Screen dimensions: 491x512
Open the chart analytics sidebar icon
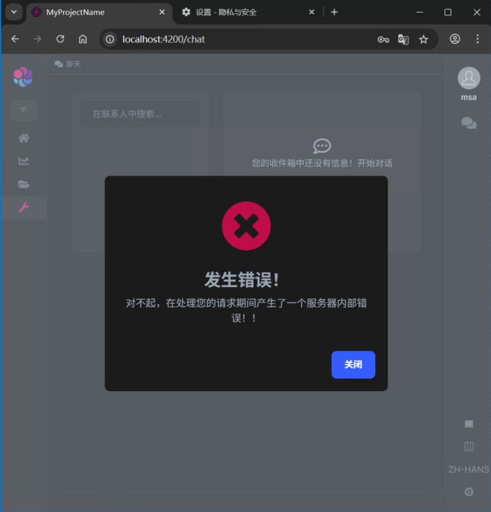click(23, 161)
